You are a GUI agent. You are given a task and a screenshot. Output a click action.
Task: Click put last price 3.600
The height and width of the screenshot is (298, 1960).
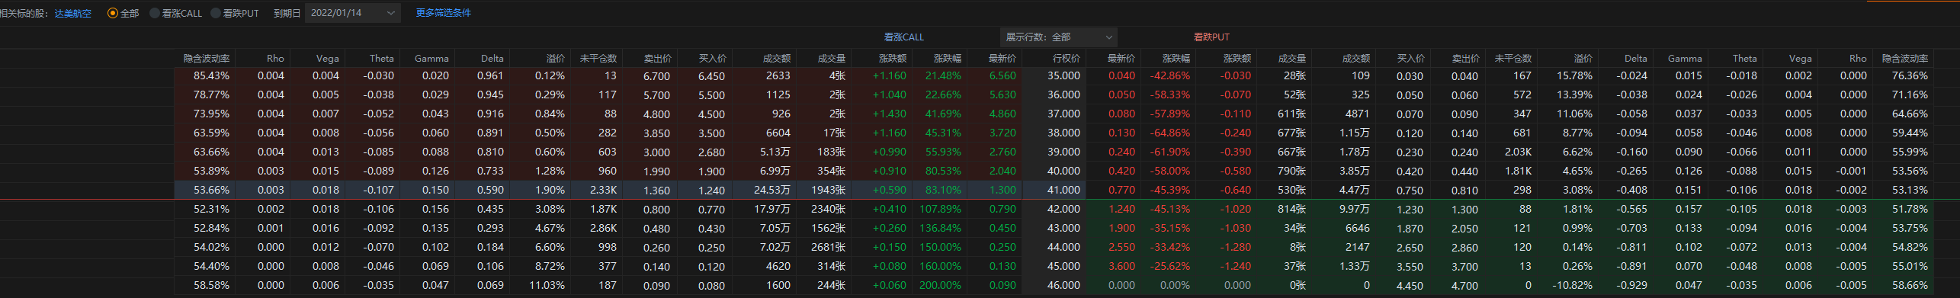[1121, 266]
